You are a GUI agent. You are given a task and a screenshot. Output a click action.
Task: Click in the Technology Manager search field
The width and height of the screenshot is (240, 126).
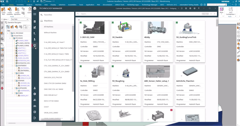tap(141, 14)
